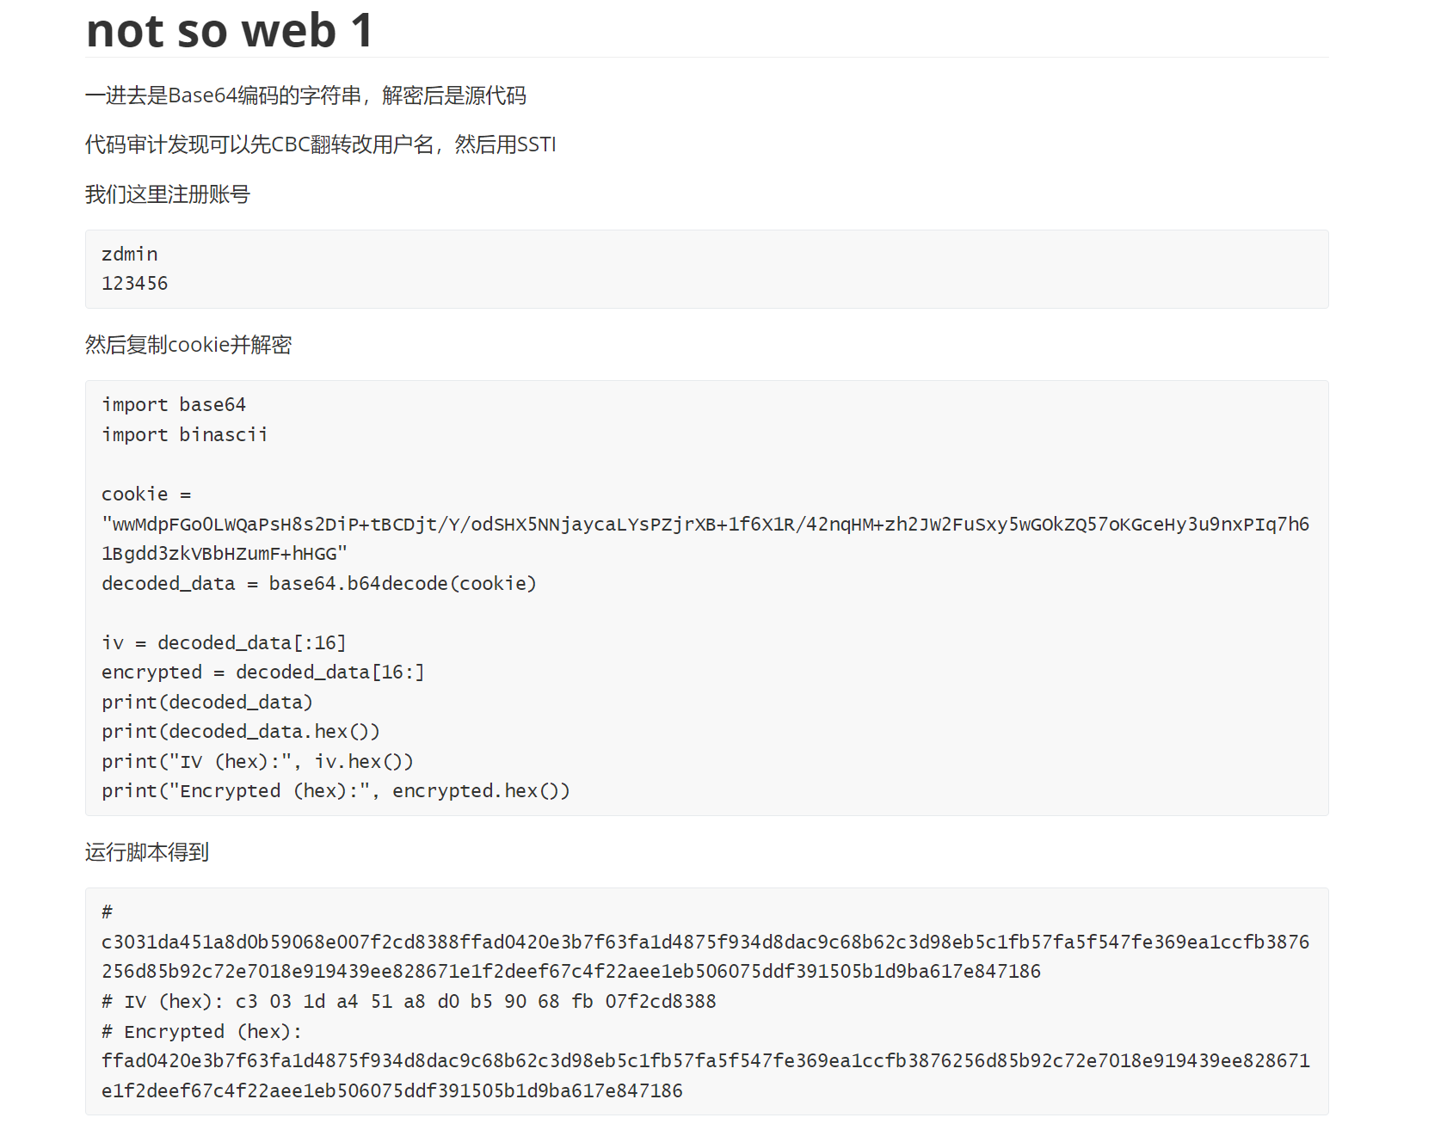1453x1130 pixels.
Task: Click the paragraph mentioning Base64编码的字符串
Action: (x=305, y=95)
